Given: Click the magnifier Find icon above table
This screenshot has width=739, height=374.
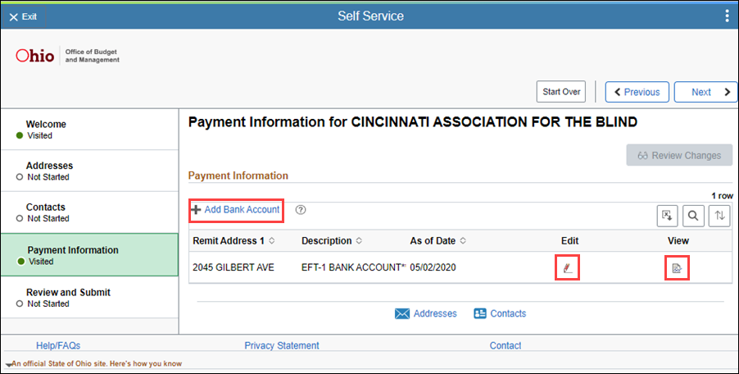Looking at the screenshot, I should [693, 216].
